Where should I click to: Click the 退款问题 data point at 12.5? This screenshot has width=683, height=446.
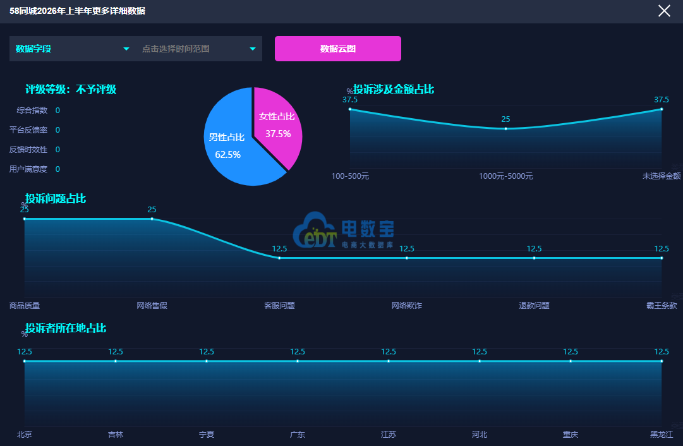click(x=534, y=258)
